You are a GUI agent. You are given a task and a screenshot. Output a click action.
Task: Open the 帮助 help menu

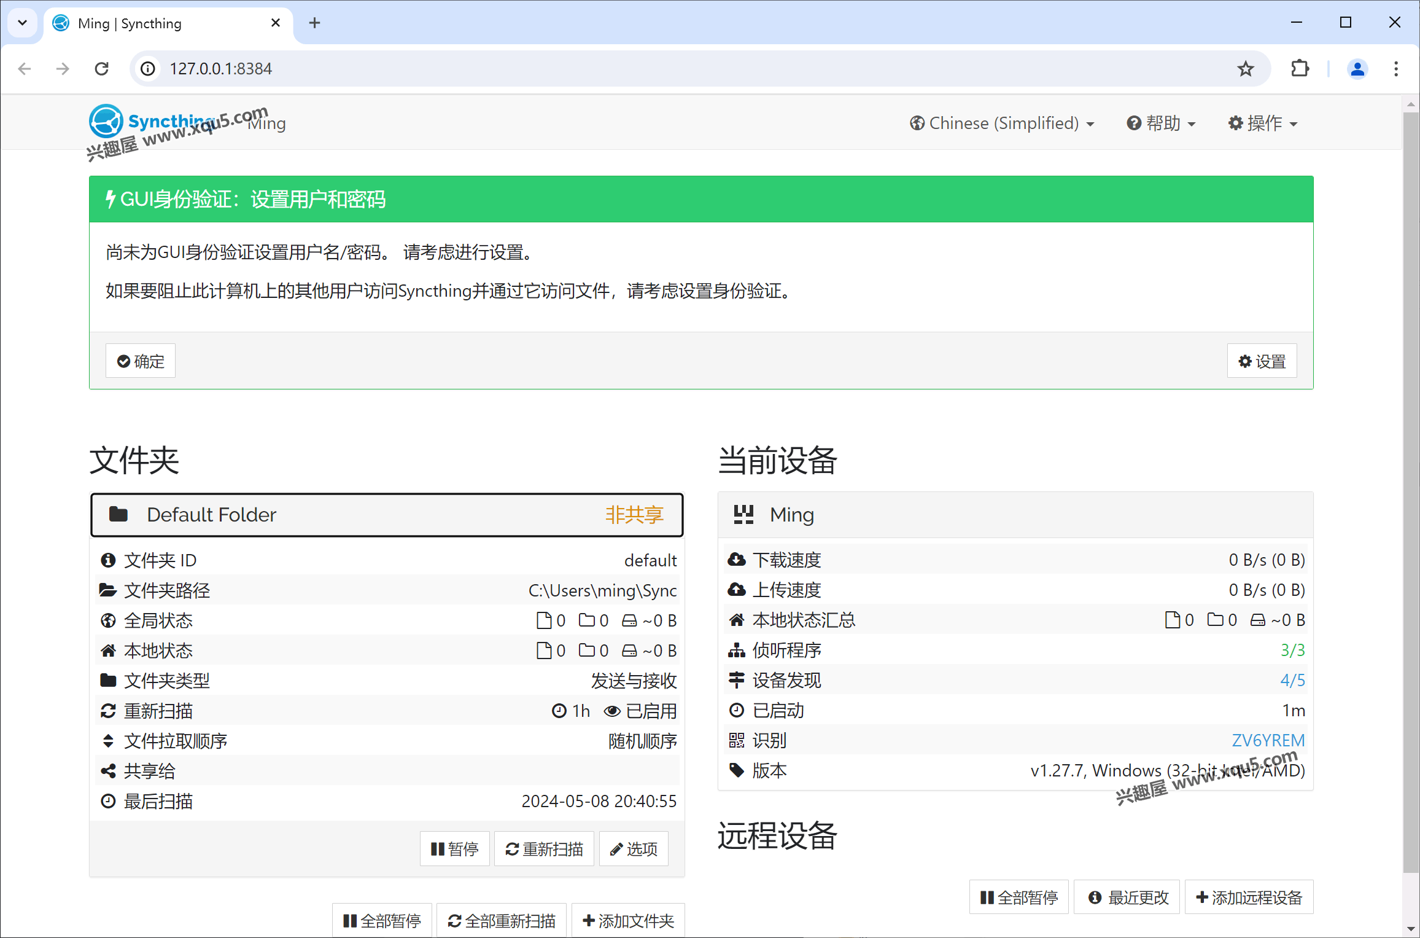pos(1162,123)
